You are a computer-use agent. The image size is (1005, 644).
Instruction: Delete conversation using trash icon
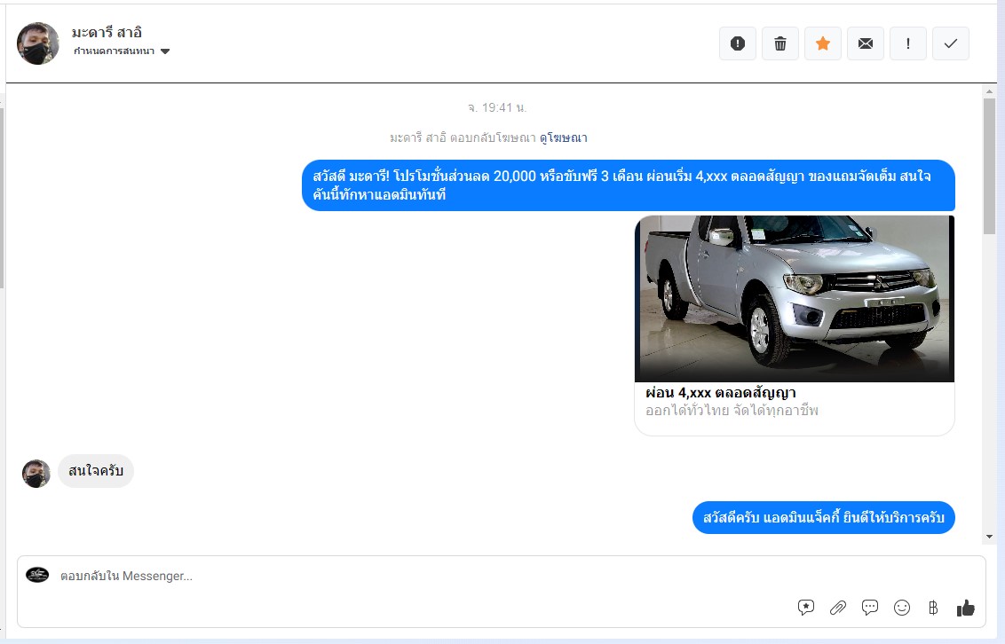(780, 43)
